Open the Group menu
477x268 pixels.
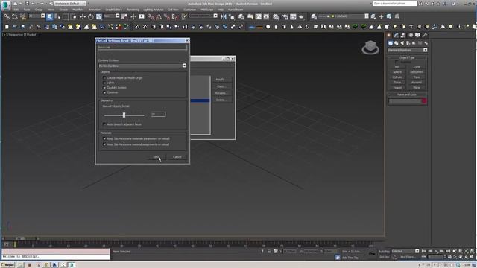pyautogui.click(x=39, y=10)
